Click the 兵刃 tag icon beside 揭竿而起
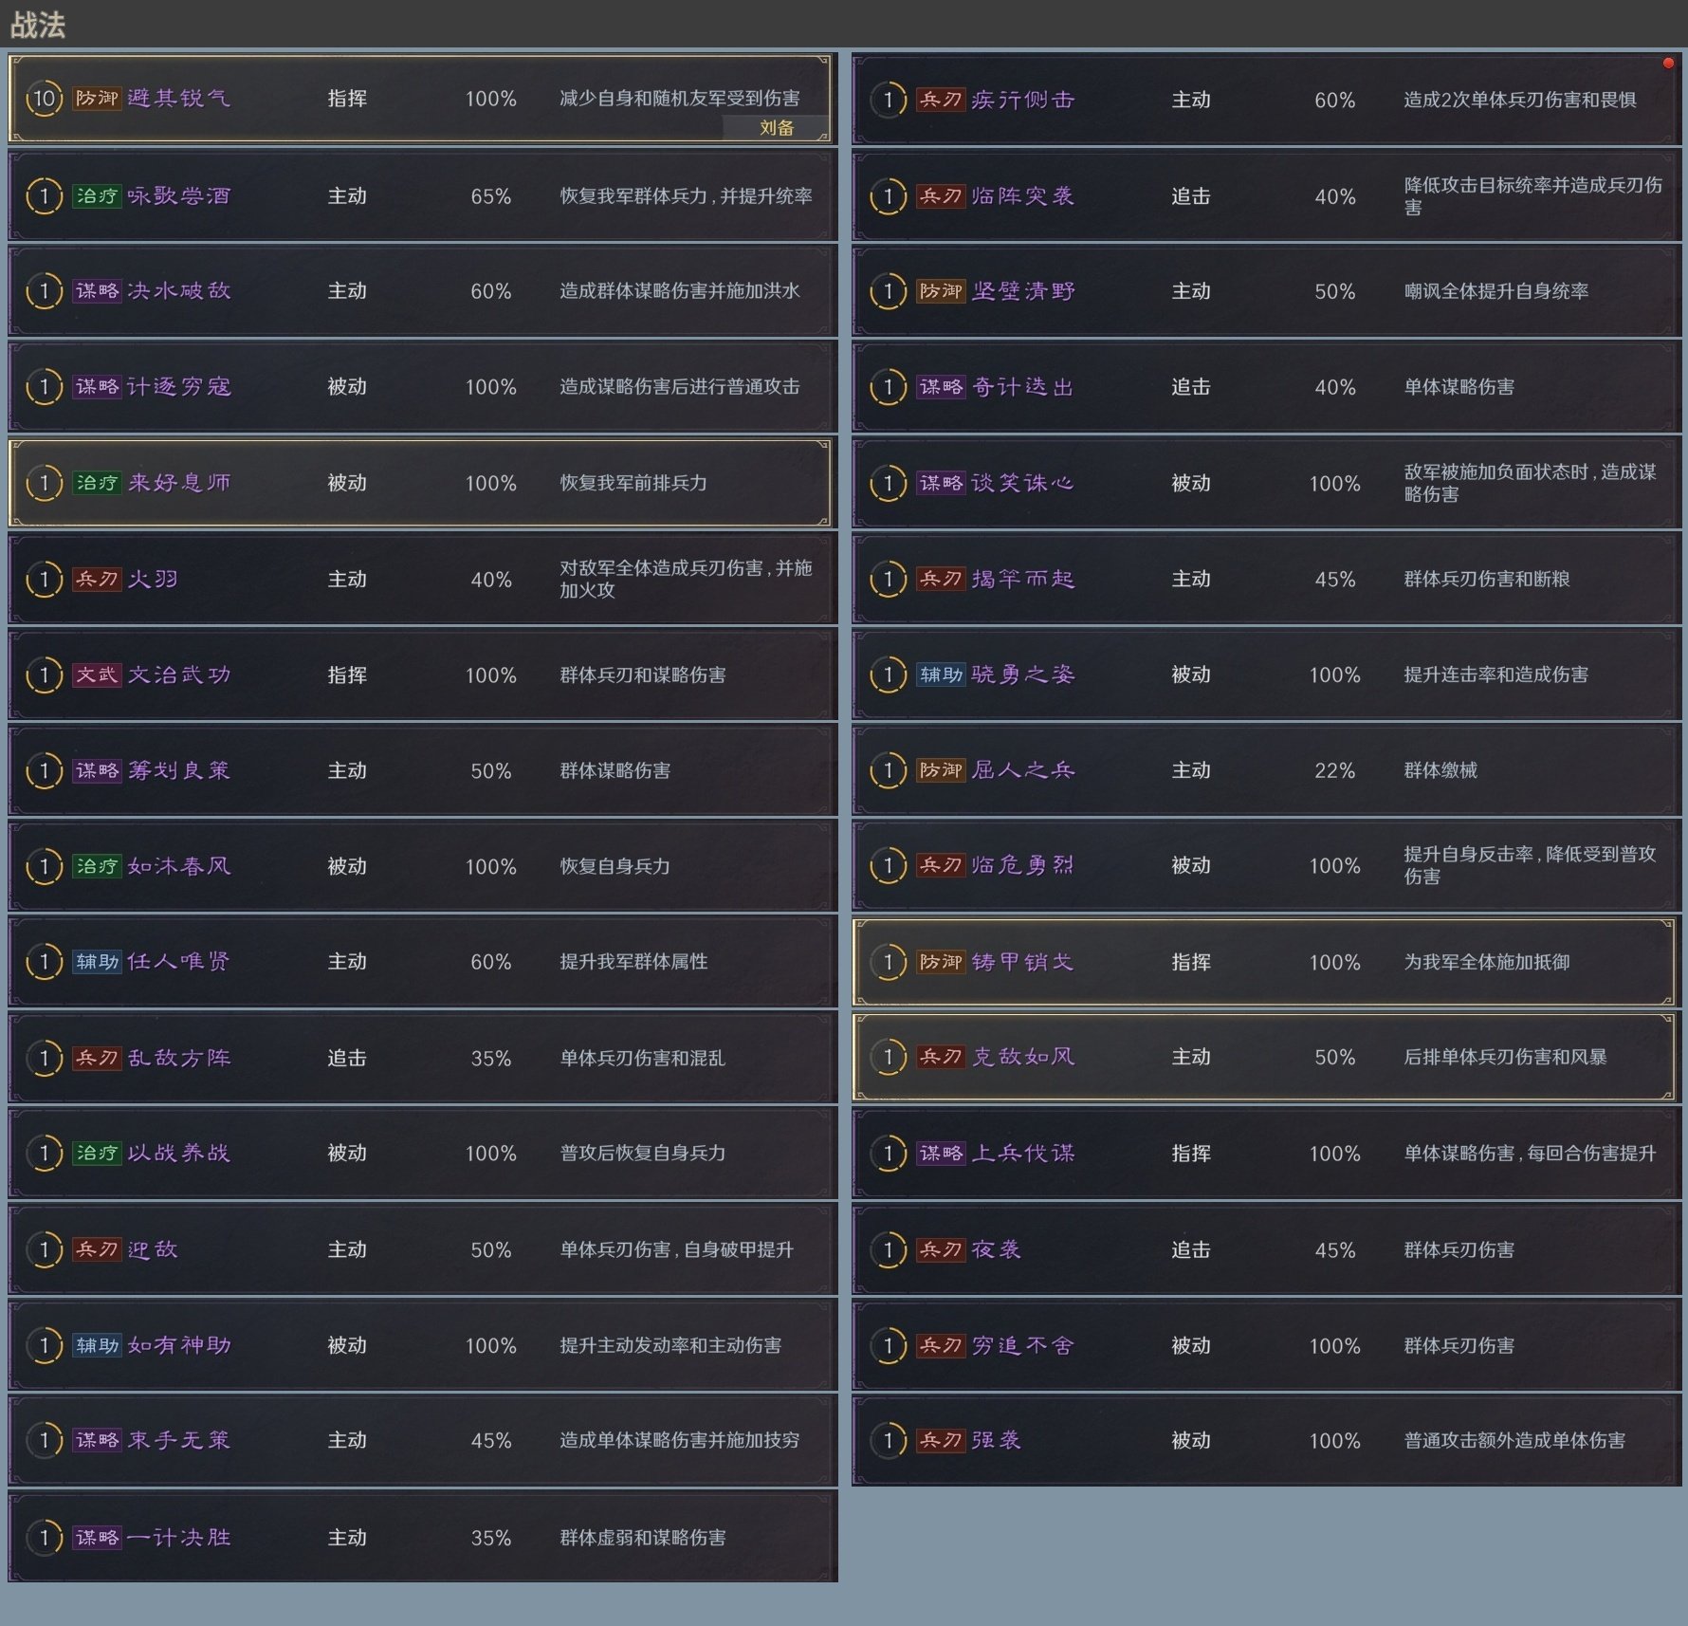 pos(942,580)
